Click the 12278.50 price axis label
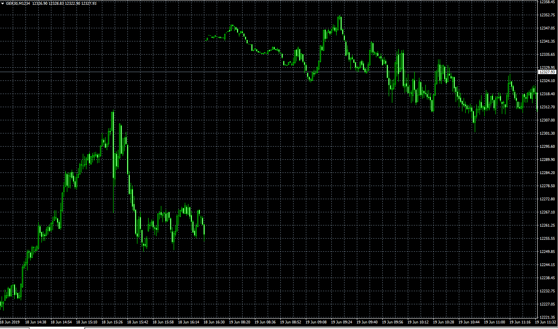Viewport: 558px width, 329px height. point(548,186)
